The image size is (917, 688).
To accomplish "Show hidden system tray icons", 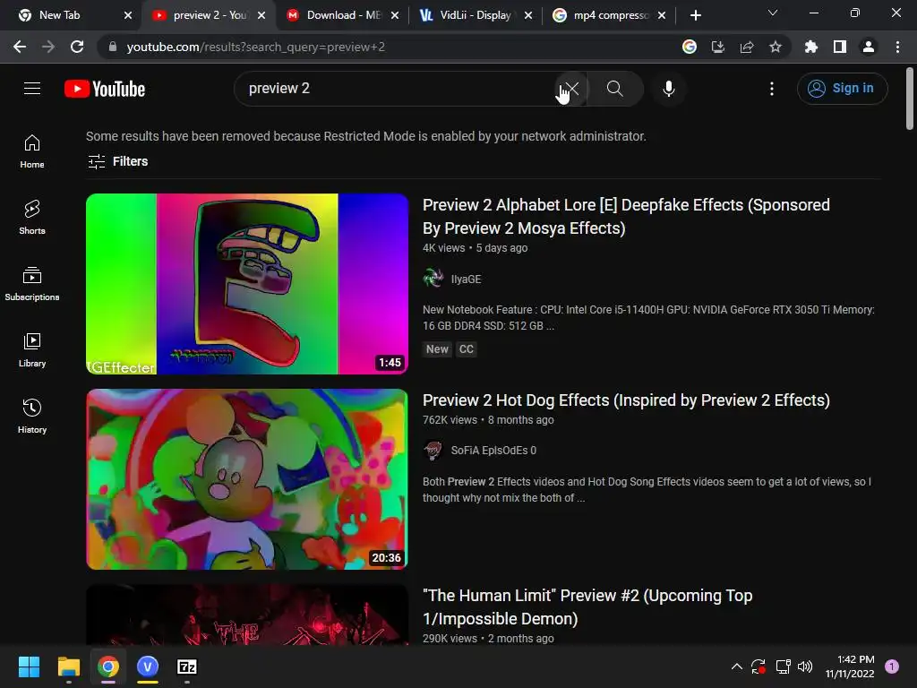I will pos(737,666).
